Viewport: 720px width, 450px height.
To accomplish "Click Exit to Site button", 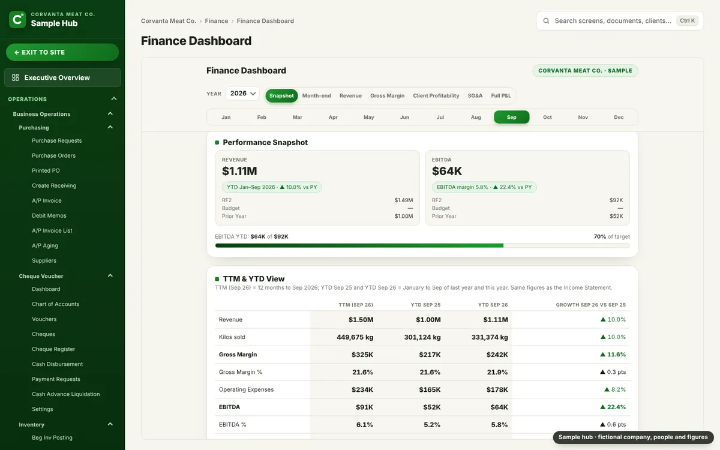I will 62,52.
